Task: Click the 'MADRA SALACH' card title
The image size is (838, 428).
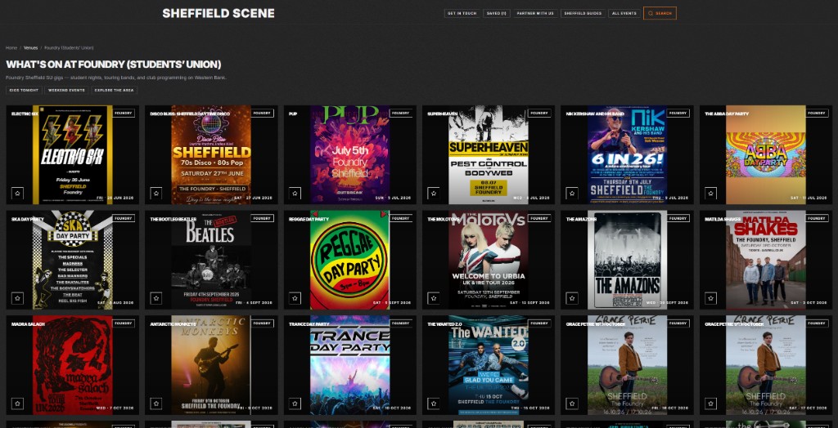Action: (x=28, y=324)
